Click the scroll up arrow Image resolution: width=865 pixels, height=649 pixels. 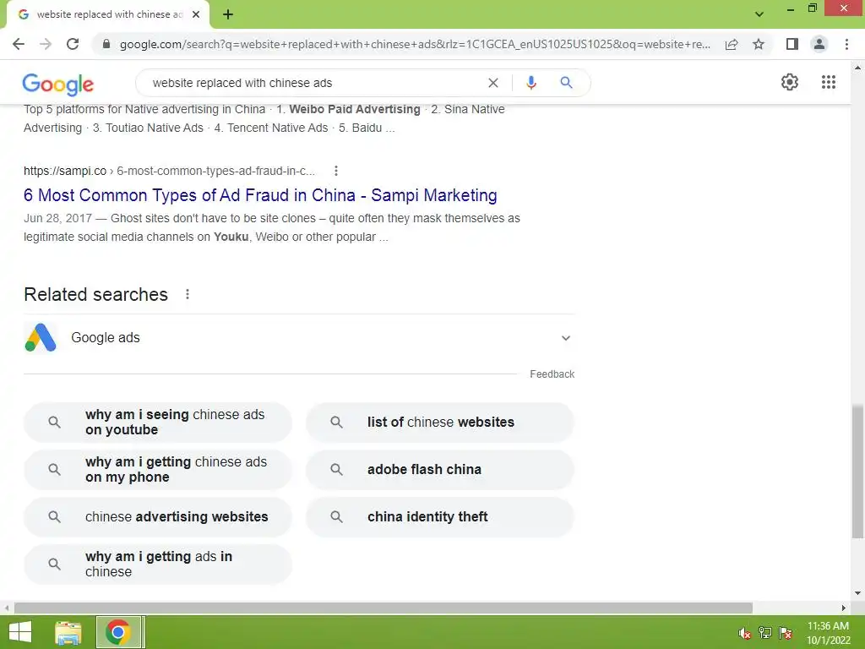[x=857, y=68]
